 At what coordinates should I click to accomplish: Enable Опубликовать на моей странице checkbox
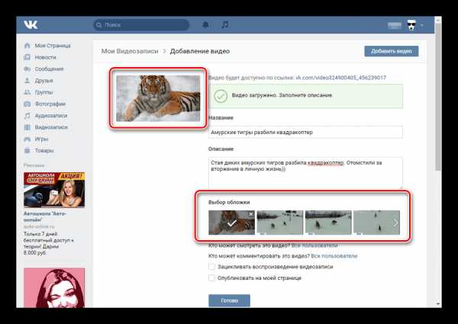point(211,278)
